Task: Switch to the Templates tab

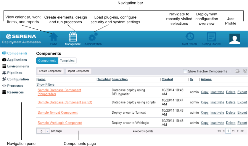Action: coord(67,61)
